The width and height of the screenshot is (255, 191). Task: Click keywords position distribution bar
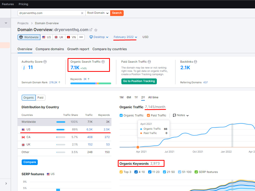click(91, 84)
